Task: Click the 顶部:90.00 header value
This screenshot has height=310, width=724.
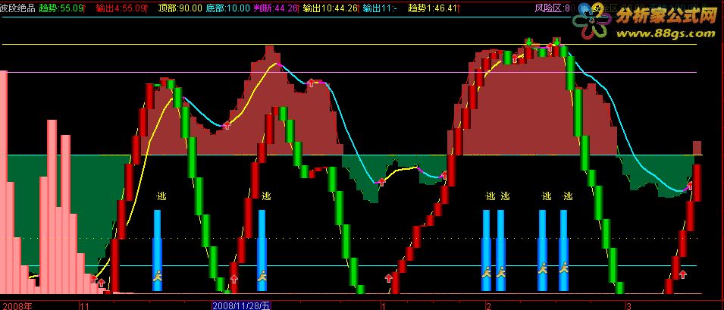Action: pyautogui.click(x=180, y=8)
